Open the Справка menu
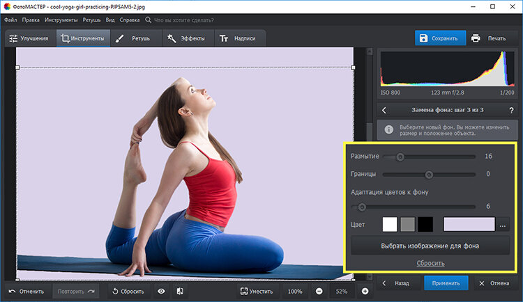The height and width of the screenshot is (302, 523). coord(130,20)
